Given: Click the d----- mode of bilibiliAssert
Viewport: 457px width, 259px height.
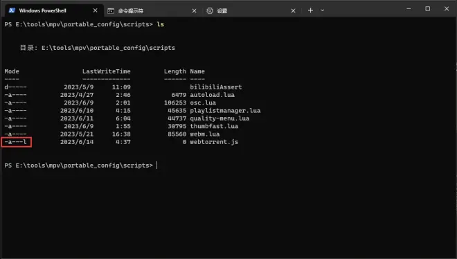Looking at the screenshot, I should coord(15,87).
